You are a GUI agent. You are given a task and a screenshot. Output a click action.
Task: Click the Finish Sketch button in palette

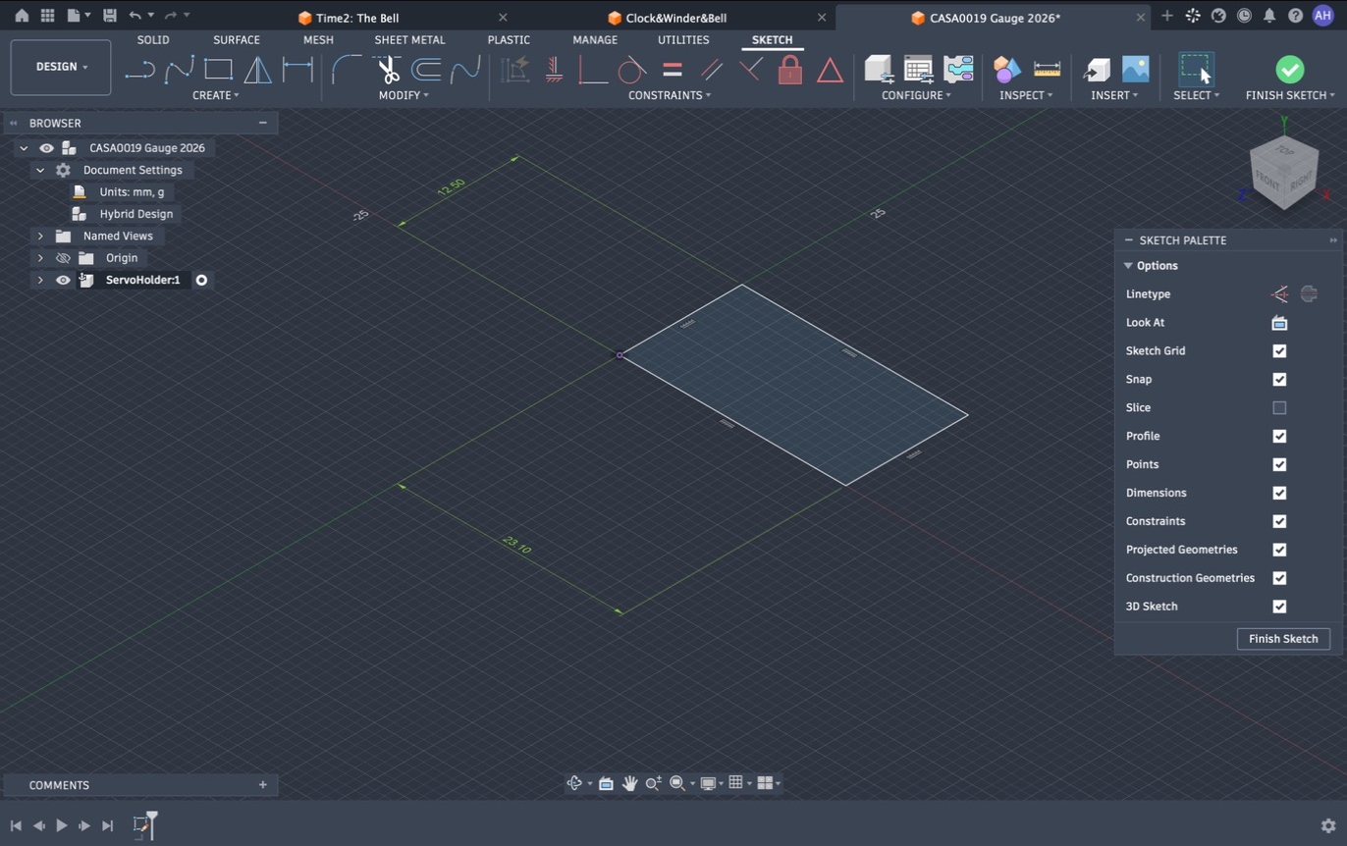[x=1283, y=639]
